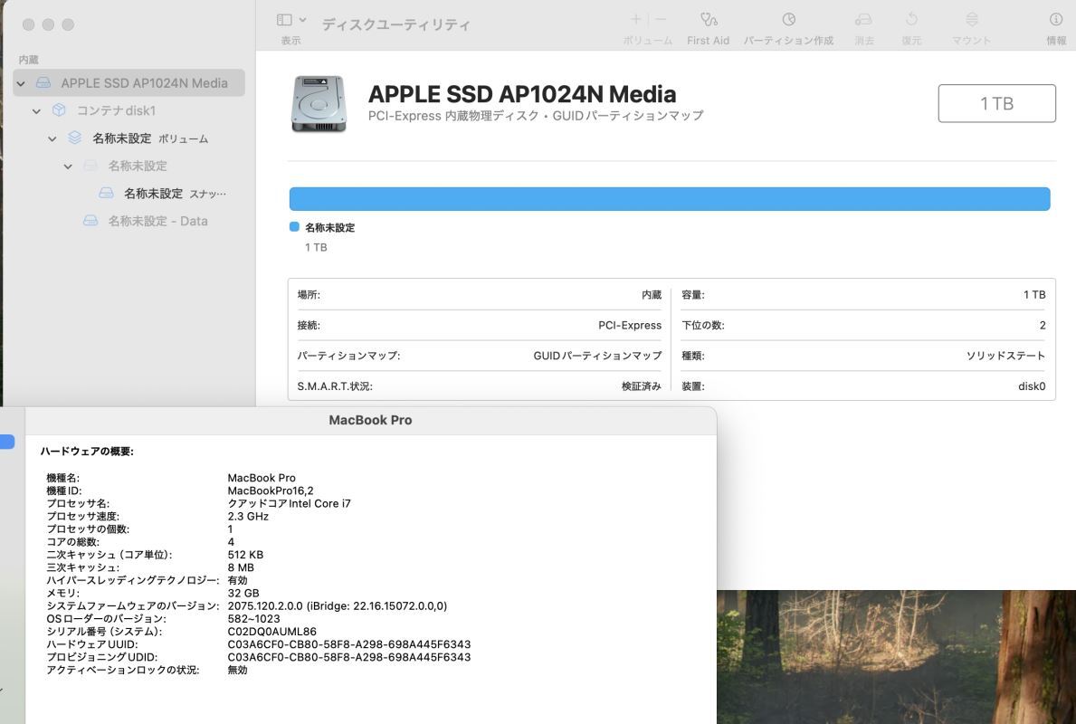Click the container cube icon beside disk1
The height and width of the screenshot is (724, 1076).
point(59,110)
